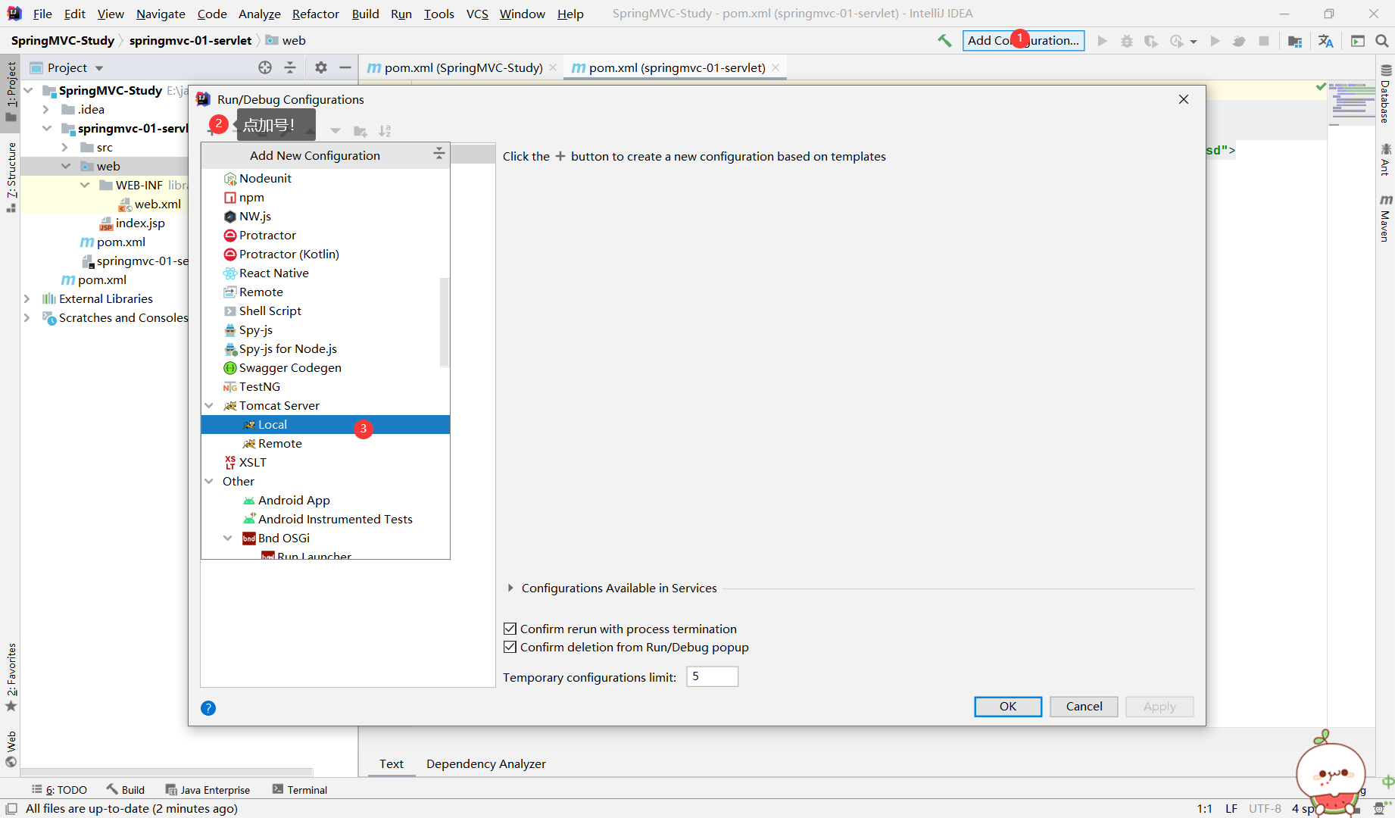Open the Favorites tool window tab
The height and width of the screenshot is (818, 1395).
(11, 677)
